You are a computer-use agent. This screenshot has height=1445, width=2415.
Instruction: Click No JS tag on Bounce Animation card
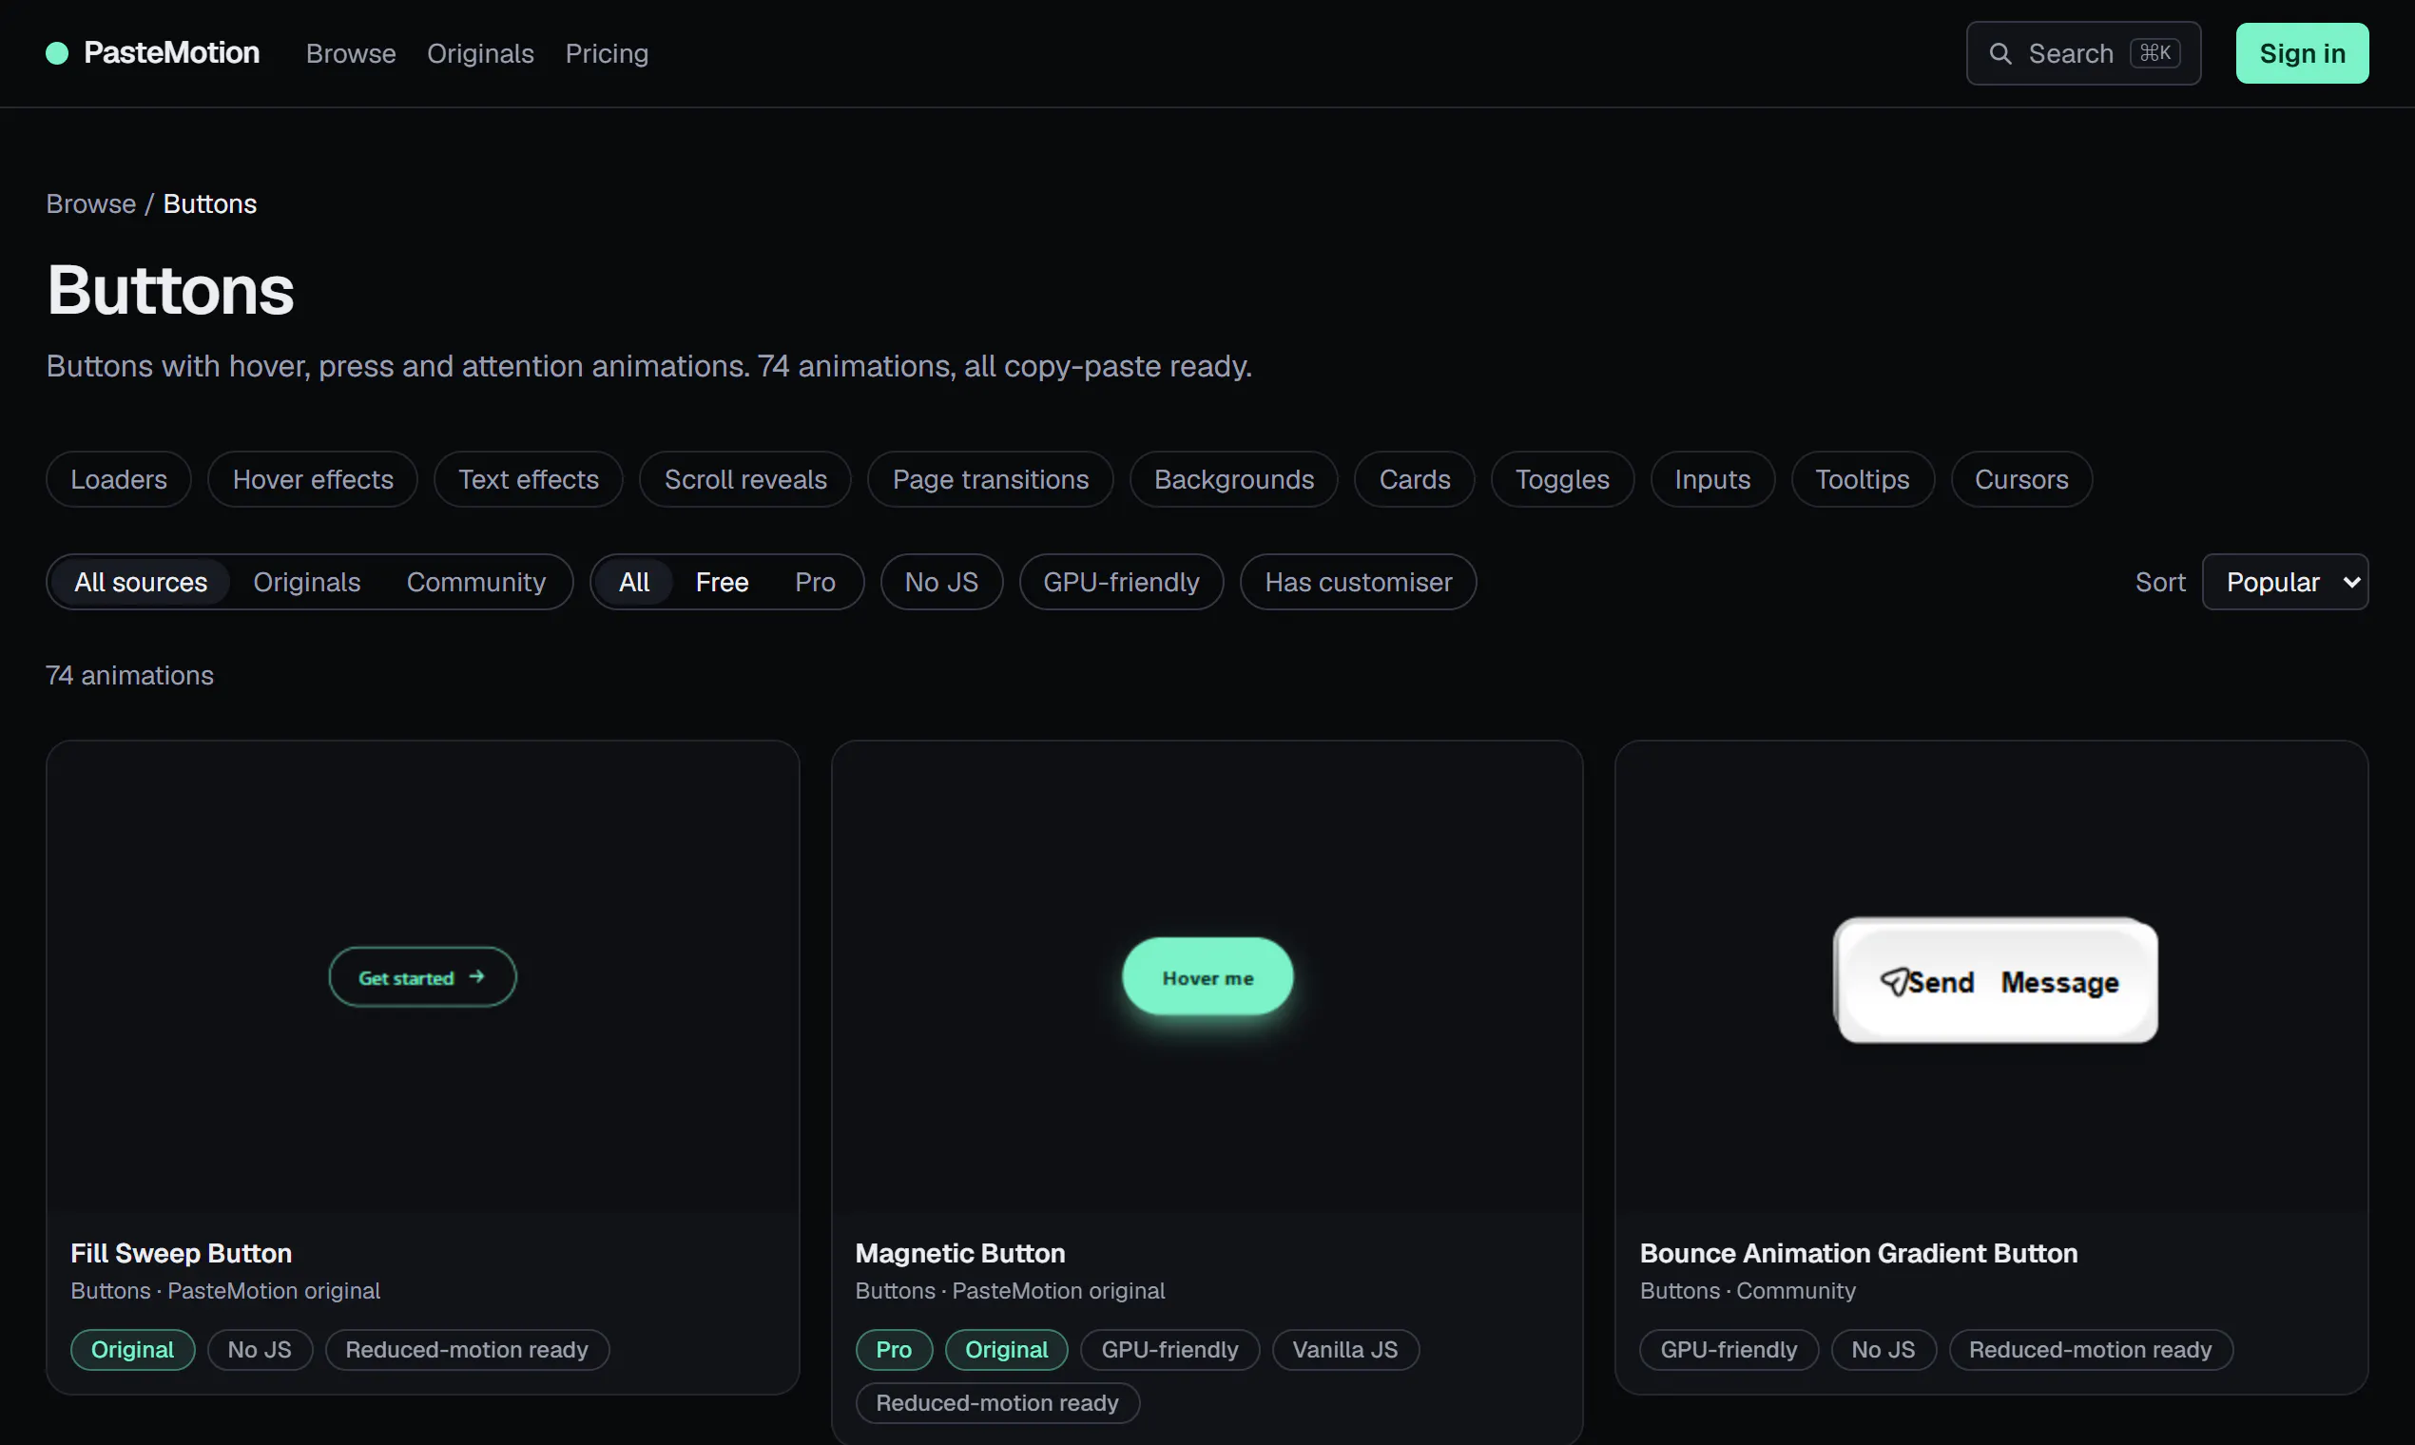(1884, 1350)
